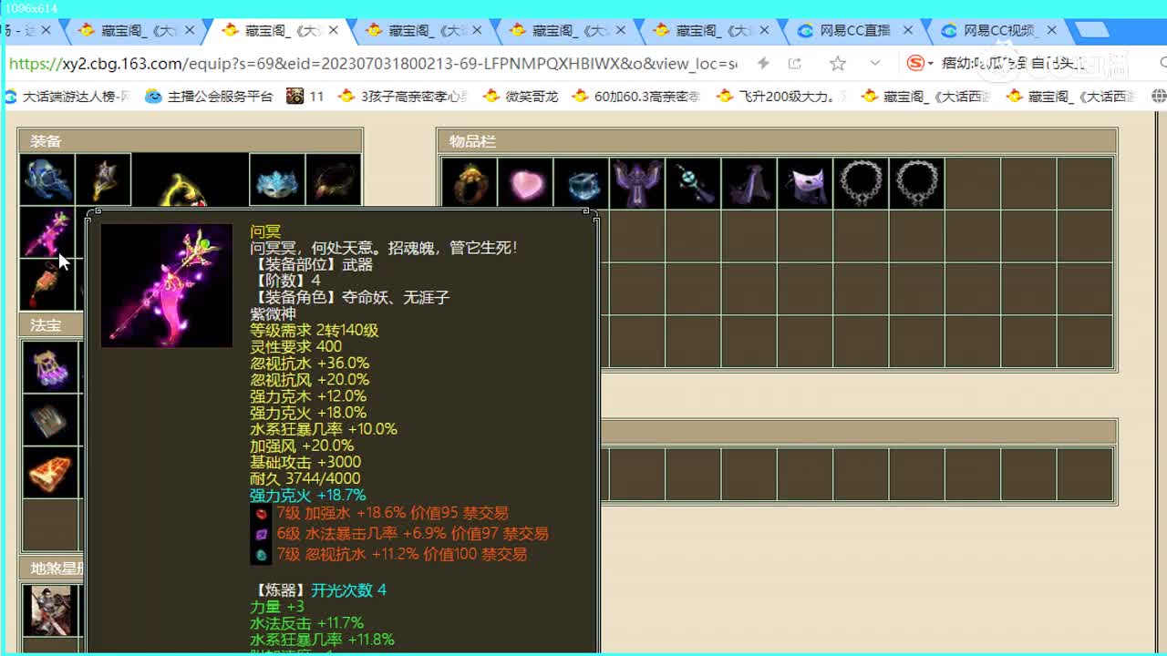Click 【装备角色】夺命妖、无涯子 line
The image size is (1167, 656).
click(350, 298)
